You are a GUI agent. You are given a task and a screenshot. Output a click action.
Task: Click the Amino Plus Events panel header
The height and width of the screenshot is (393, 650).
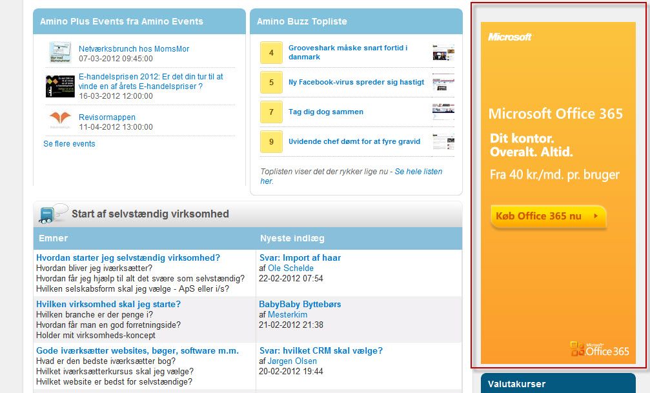pos(139,21)
